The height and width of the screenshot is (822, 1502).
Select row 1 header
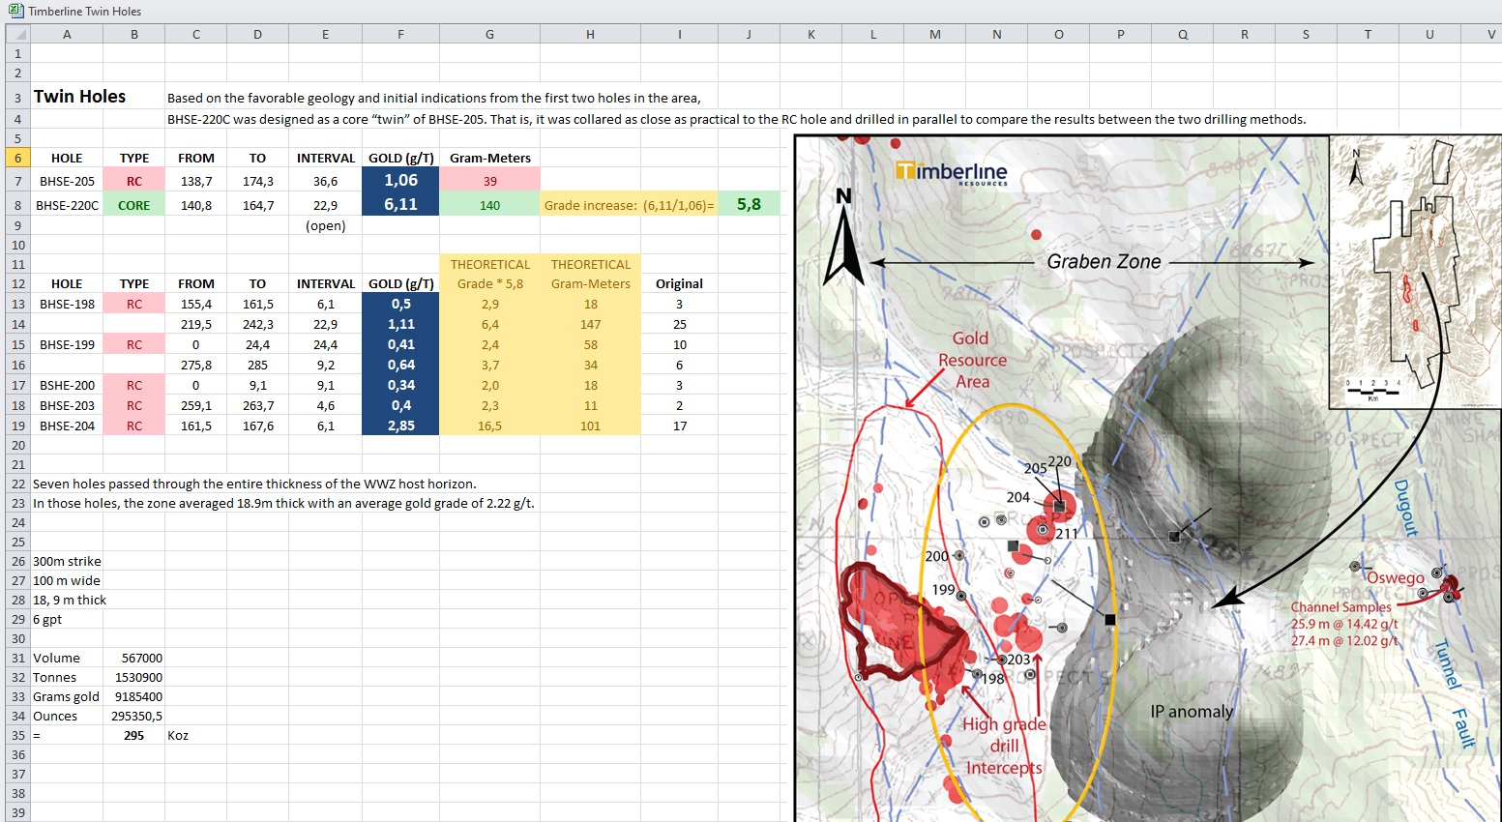pos(17,53)
